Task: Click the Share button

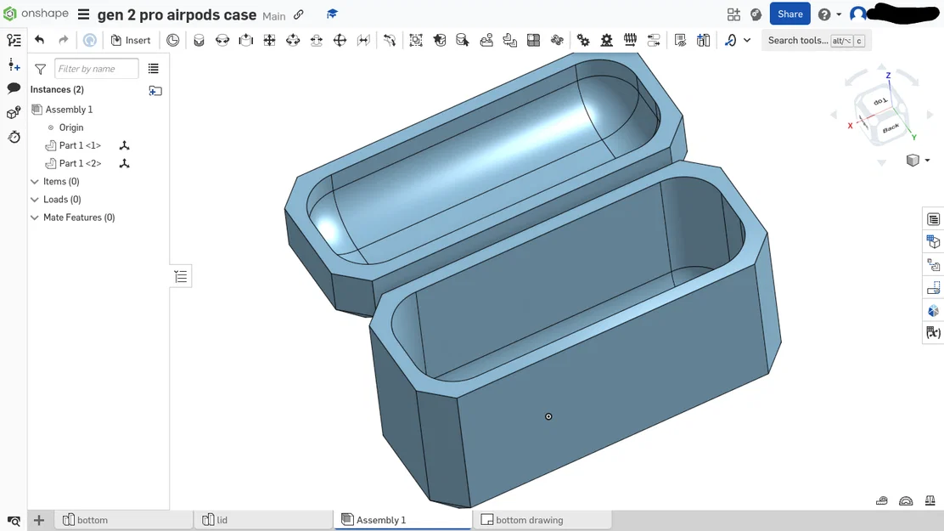Action: click(x=789, y=14)
